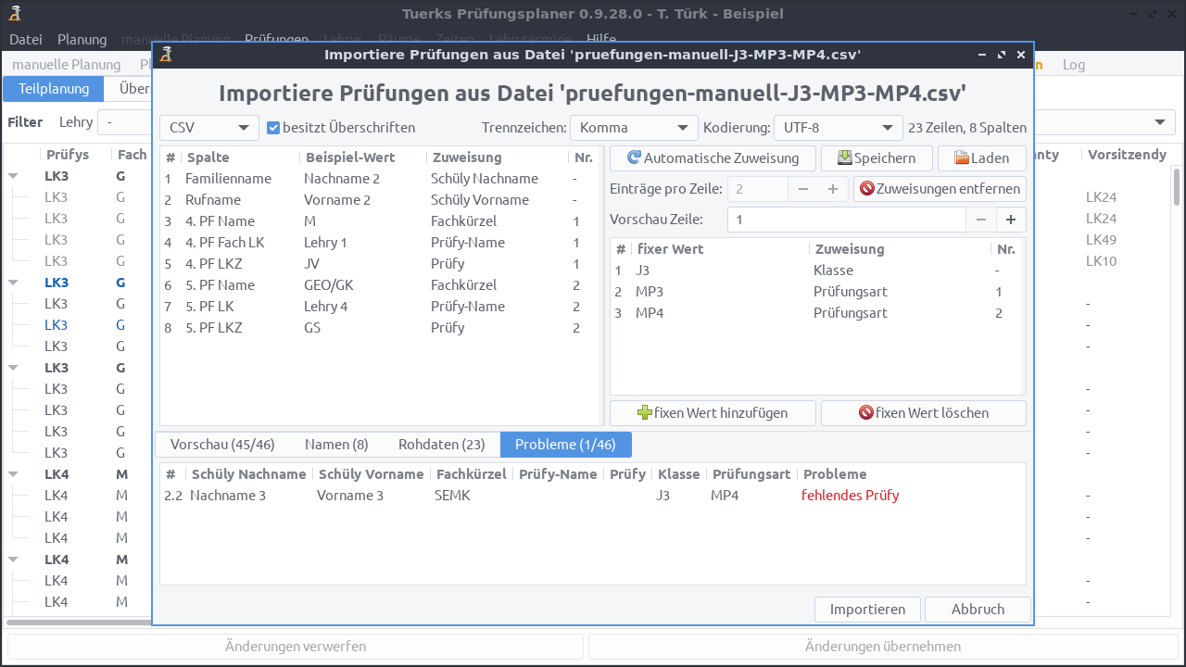Viewport: 1186px width, 667px height.
Task: Click the app icon in dialog title bar
Action: (x=167, y=55)
